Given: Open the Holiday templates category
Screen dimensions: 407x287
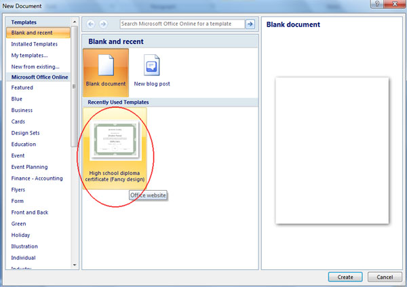Looking at the screenshot, I should pyautogui.click(x=20, y=235).
